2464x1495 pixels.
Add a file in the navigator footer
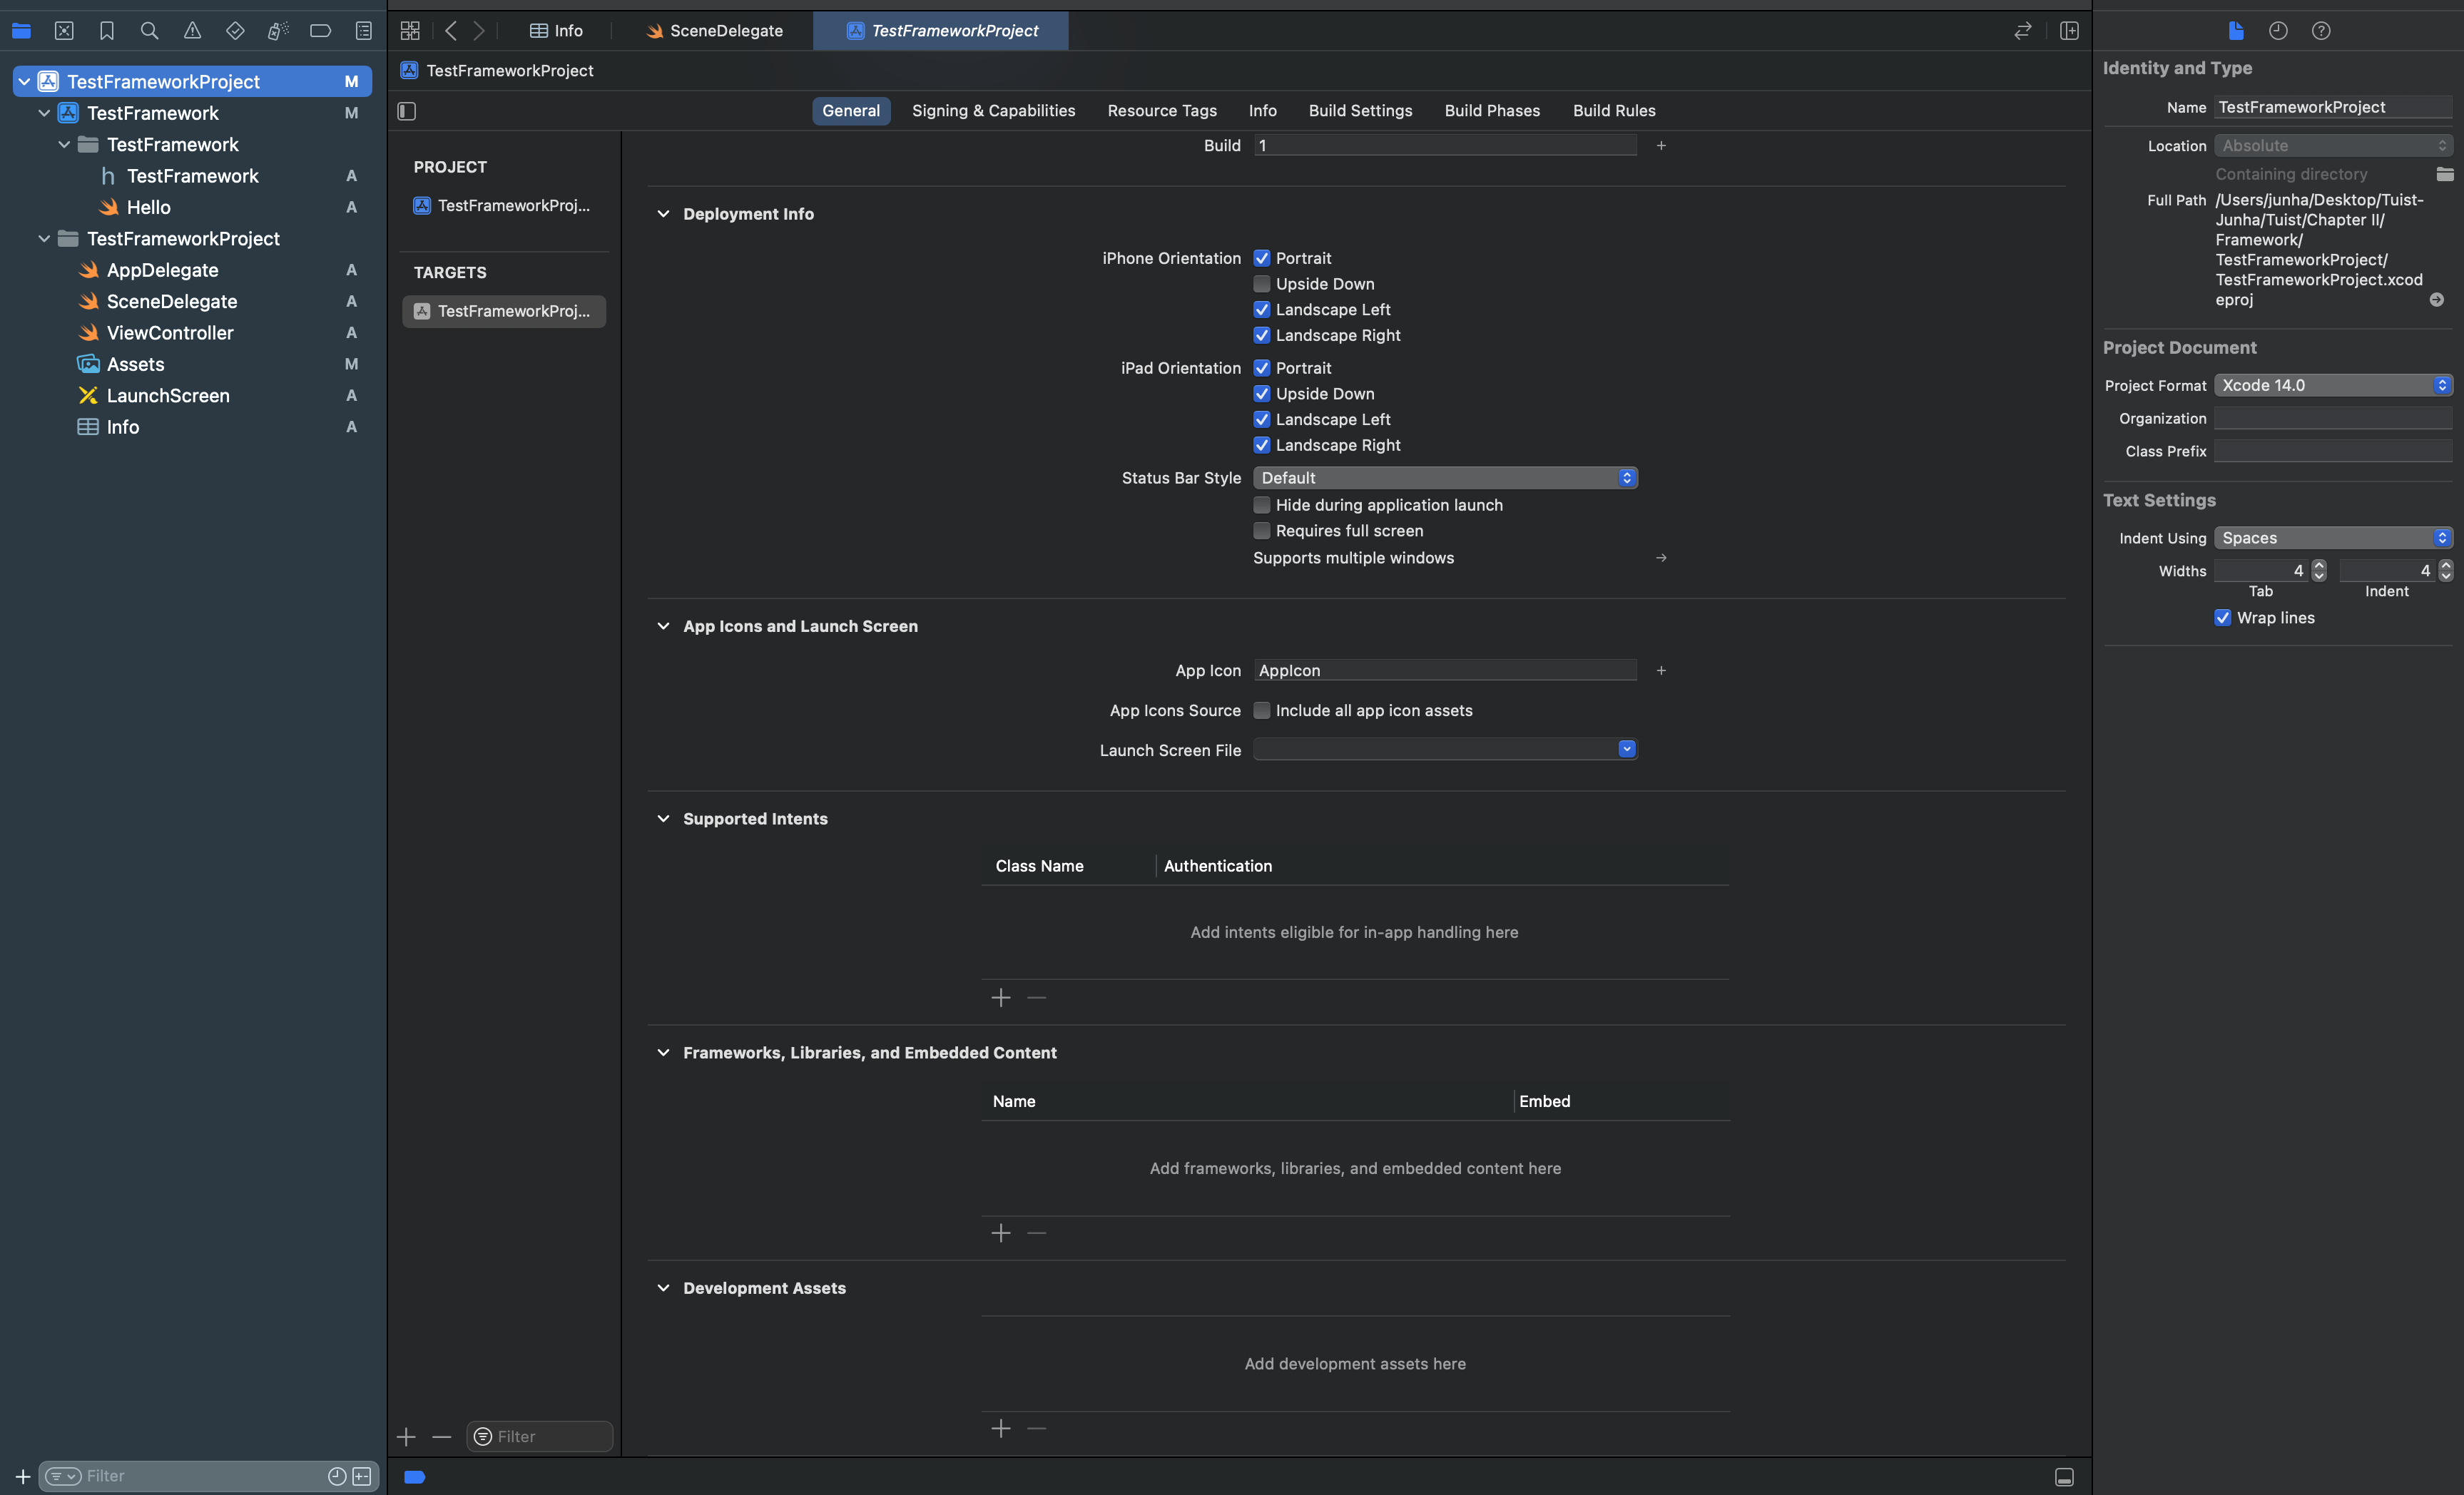click(x=23, y=1476)
